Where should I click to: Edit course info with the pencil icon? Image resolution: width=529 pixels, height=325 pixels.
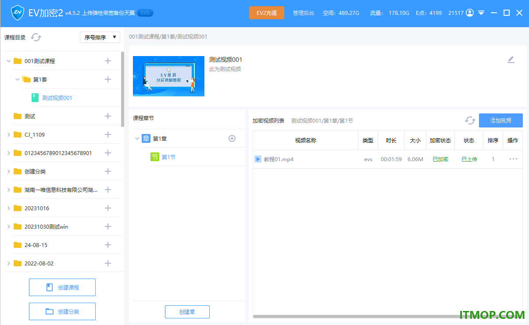(511, 60)
